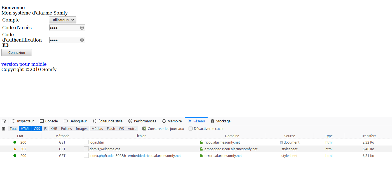Click the 2,32 Ko transfer value

(368, 142)
